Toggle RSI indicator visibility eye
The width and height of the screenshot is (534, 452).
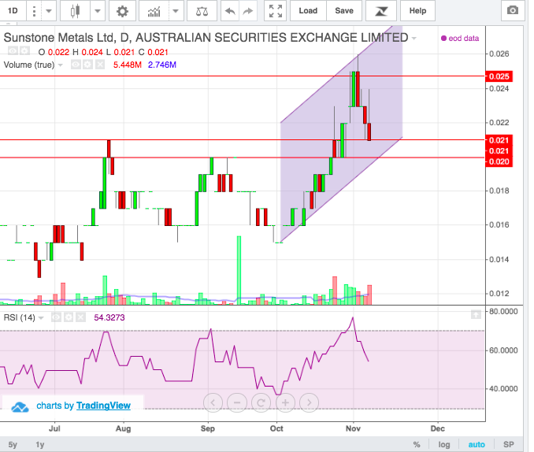[x=57, y=317]
